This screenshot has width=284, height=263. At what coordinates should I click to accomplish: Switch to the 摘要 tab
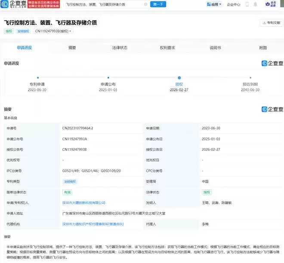72,48
